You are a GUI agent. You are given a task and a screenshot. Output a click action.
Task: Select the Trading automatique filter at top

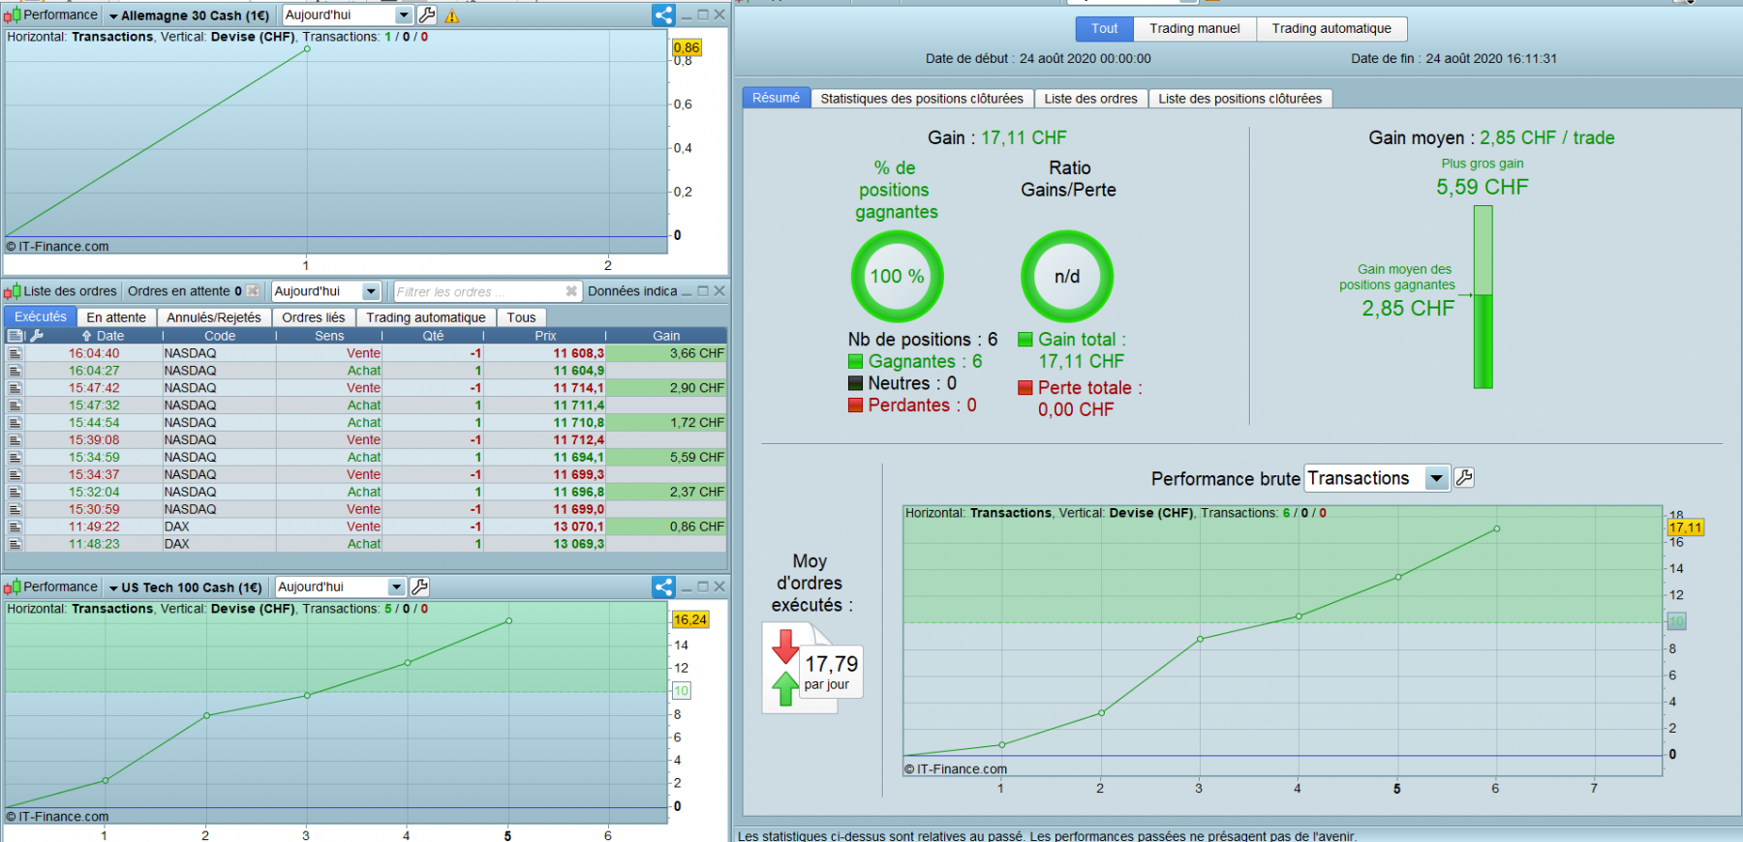[1331, 29]
